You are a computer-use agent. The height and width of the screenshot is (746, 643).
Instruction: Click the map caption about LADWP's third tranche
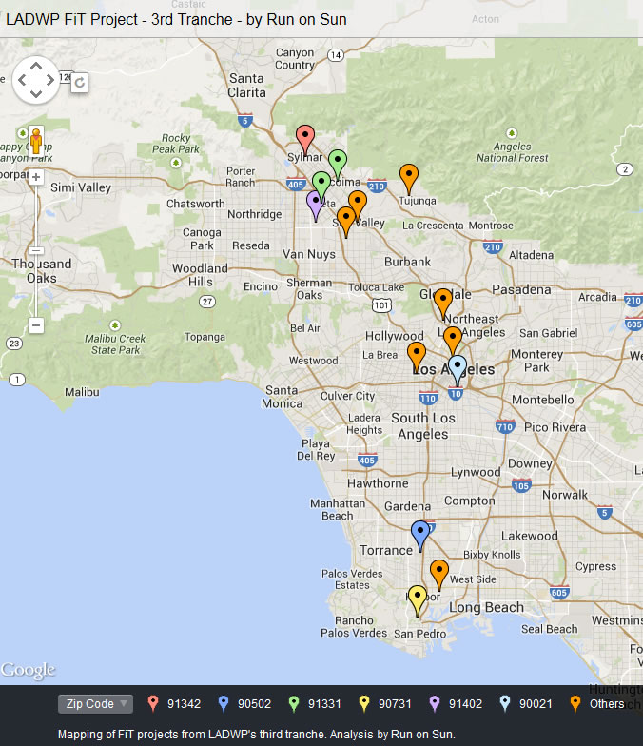[257, 735]
